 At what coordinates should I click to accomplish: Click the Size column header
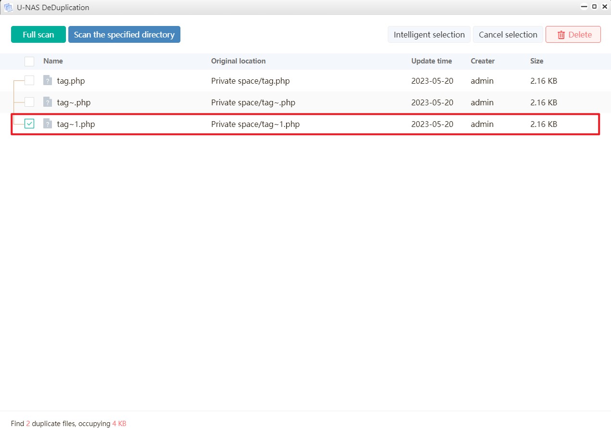tap(536, 61)
